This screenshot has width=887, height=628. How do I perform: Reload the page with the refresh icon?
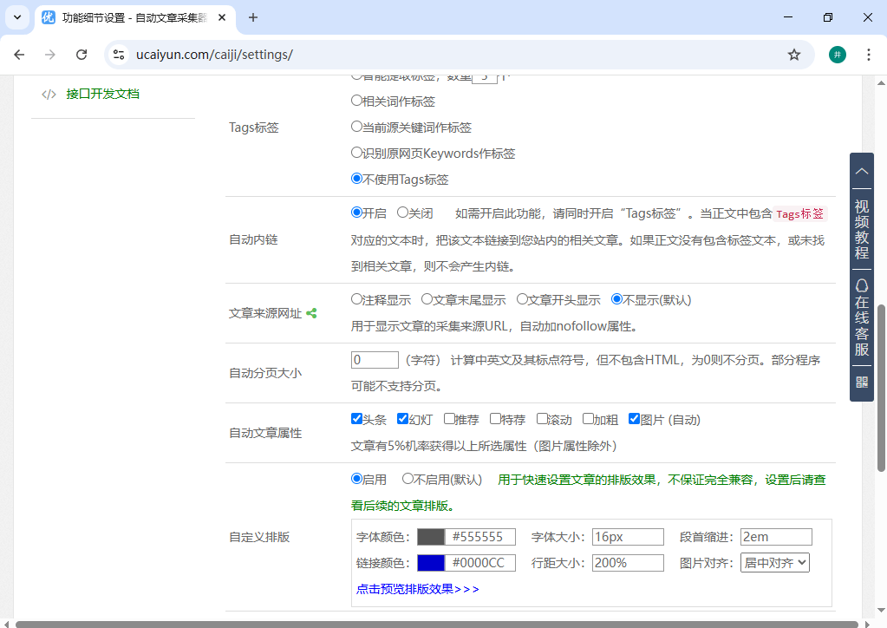pyautogui.click(x=82, y=53)
